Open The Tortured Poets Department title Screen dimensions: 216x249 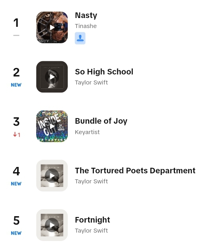tap(135, 171)
